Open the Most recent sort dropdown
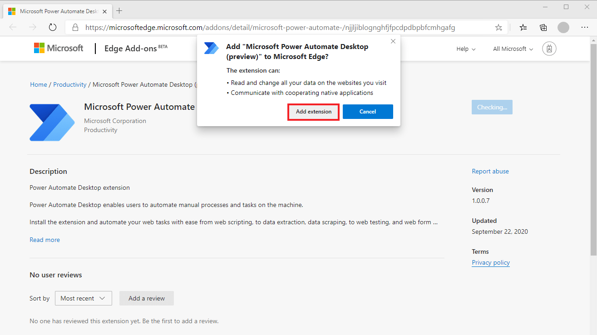This screenshot has height=335, width=597. tap(83, 298)
